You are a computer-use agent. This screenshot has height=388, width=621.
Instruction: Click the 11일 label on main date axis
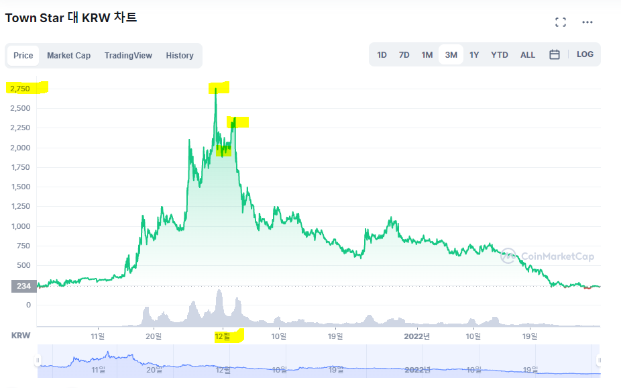click(x=97, y=336)
